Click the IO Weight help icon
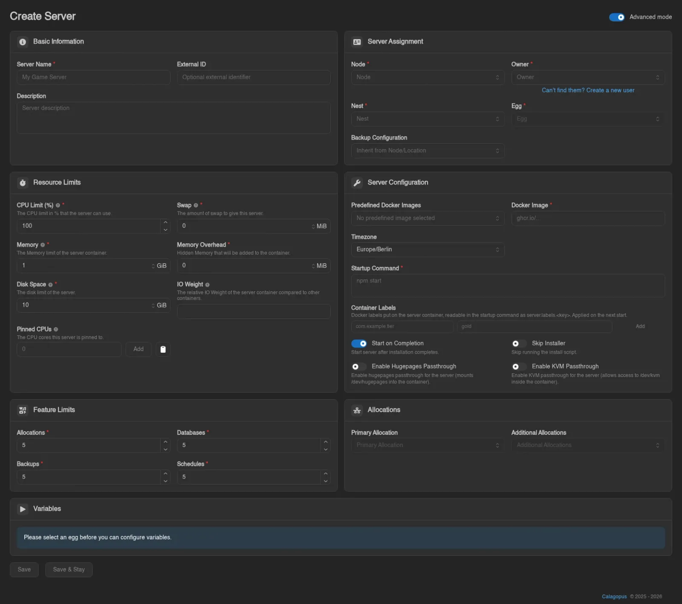Viewport: 682px width, 604px height. tap(207, 285)
